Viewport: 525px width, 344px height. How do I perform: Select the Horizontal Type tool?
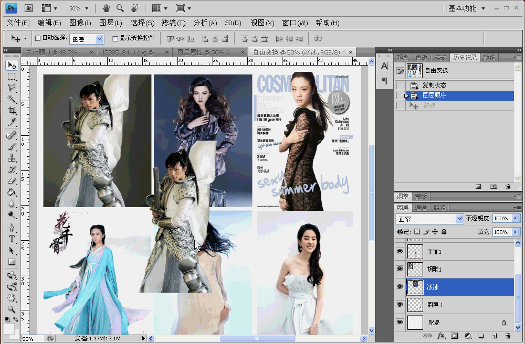[12, 239]
